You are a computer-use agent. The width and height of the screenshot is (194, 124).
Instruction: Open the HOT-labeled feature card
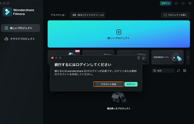click(64, 53)
